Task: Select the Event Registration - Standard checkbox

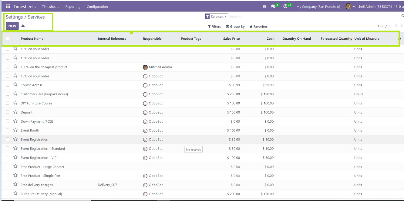Action: (x=8, y=149)
